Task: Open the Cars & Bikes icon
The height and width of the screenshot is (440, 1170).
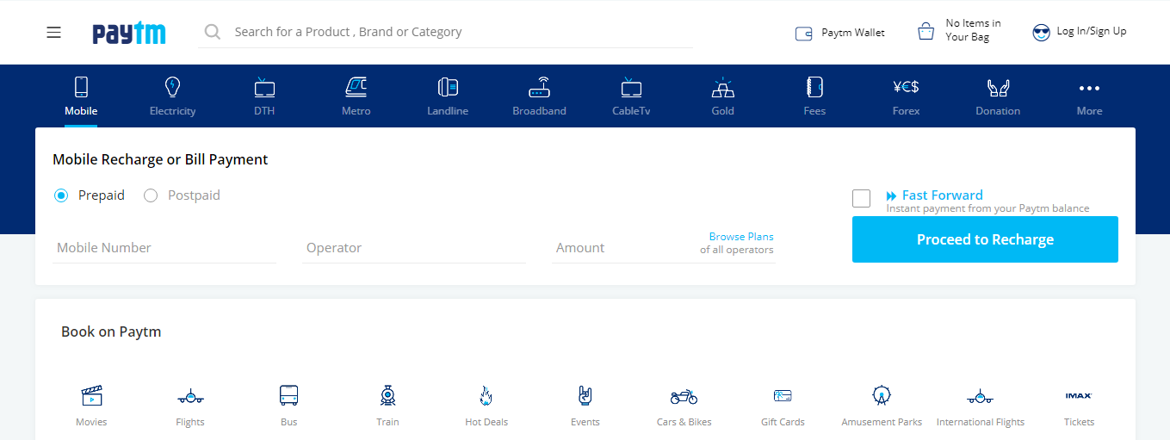Action: tap(684, 396)
